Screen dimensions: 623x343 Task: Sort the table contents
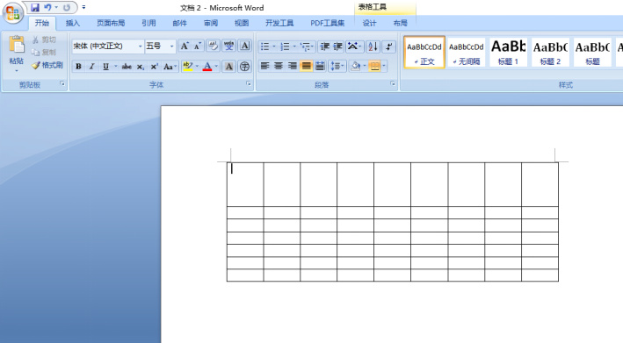(x=373, y=46)
